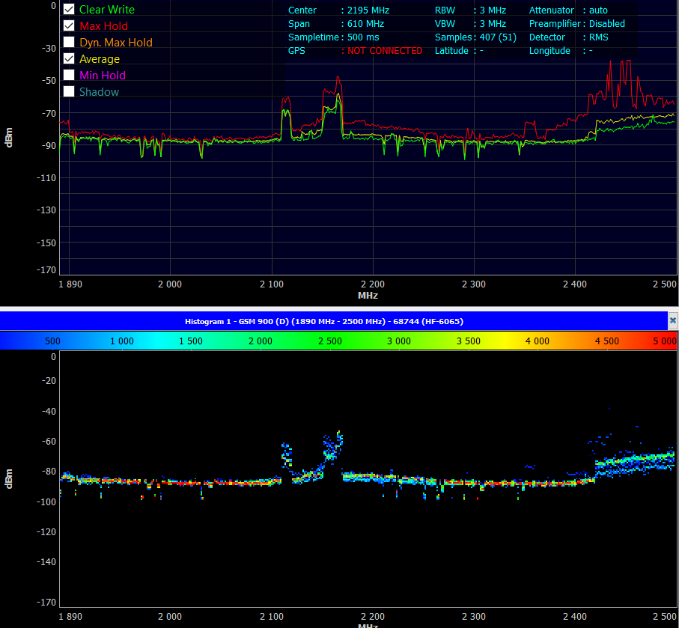The width and height of the screenshot is (679, 628).
Task: Enable the Min Hold trace
Action: (x=69, y=76)
